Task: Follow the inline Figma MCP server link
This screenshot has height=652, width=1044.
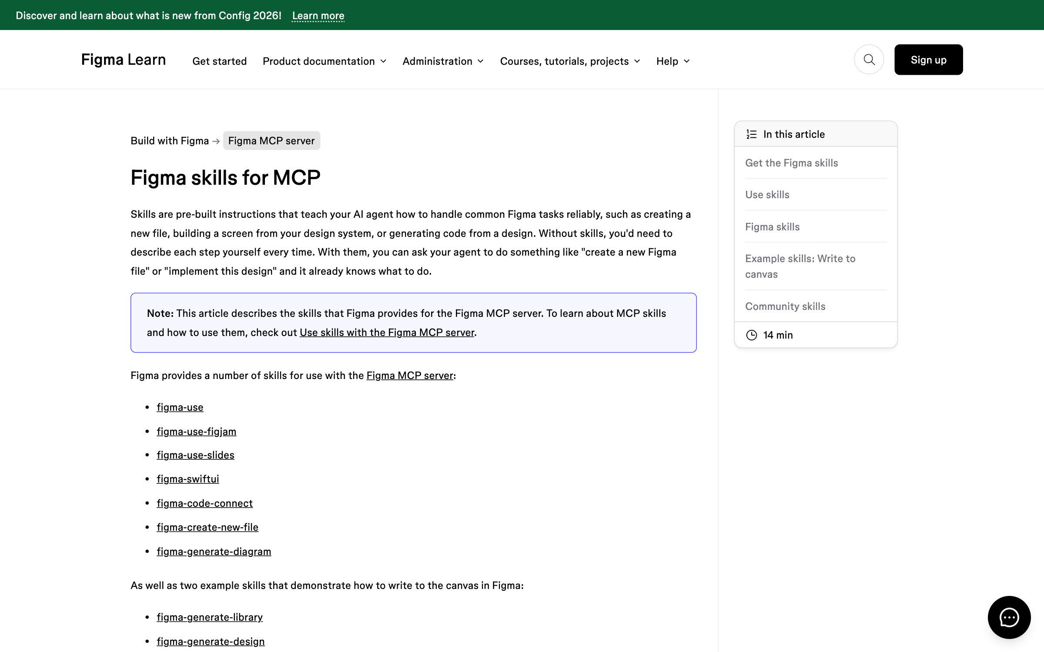Action: tap(410, 376)
